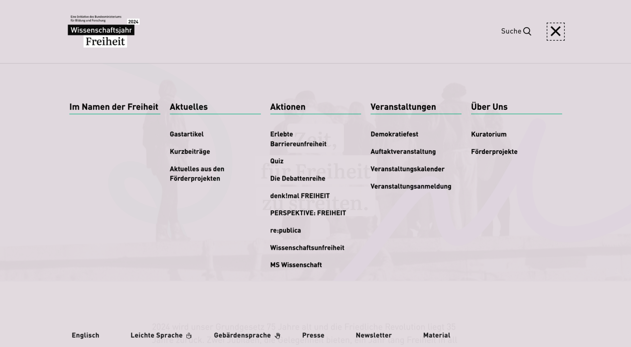Switch language to Englisch
The image size is (631, 347).
pos(85,335)
